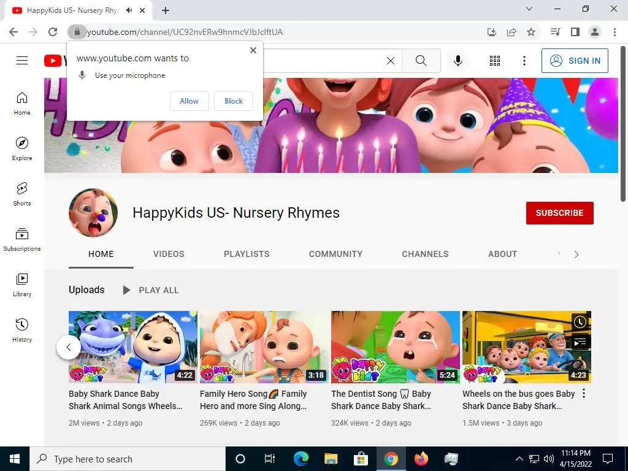Allow microphone access in the prompt
The width and height of the screenshot is (628, 471).
189,101
